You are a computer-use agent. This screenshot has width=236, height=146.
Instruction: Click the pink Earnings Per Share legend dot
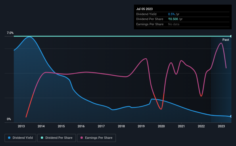[x=82, y=138]
